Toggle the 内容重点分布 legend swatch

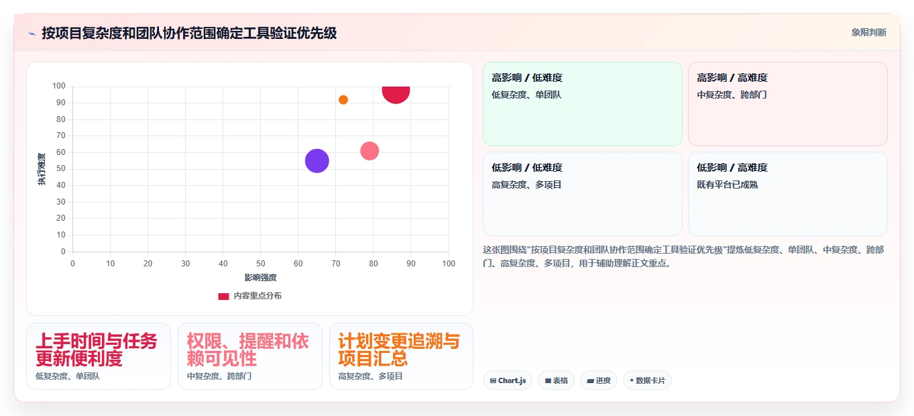[x=223, y=296]
